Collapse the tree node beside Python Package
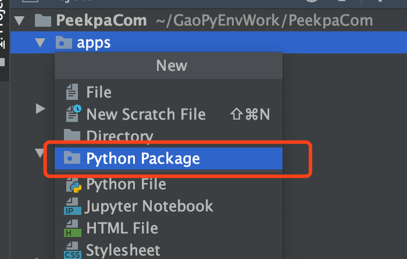The height and width of the screenshot is (259, 407). point(40,153)
